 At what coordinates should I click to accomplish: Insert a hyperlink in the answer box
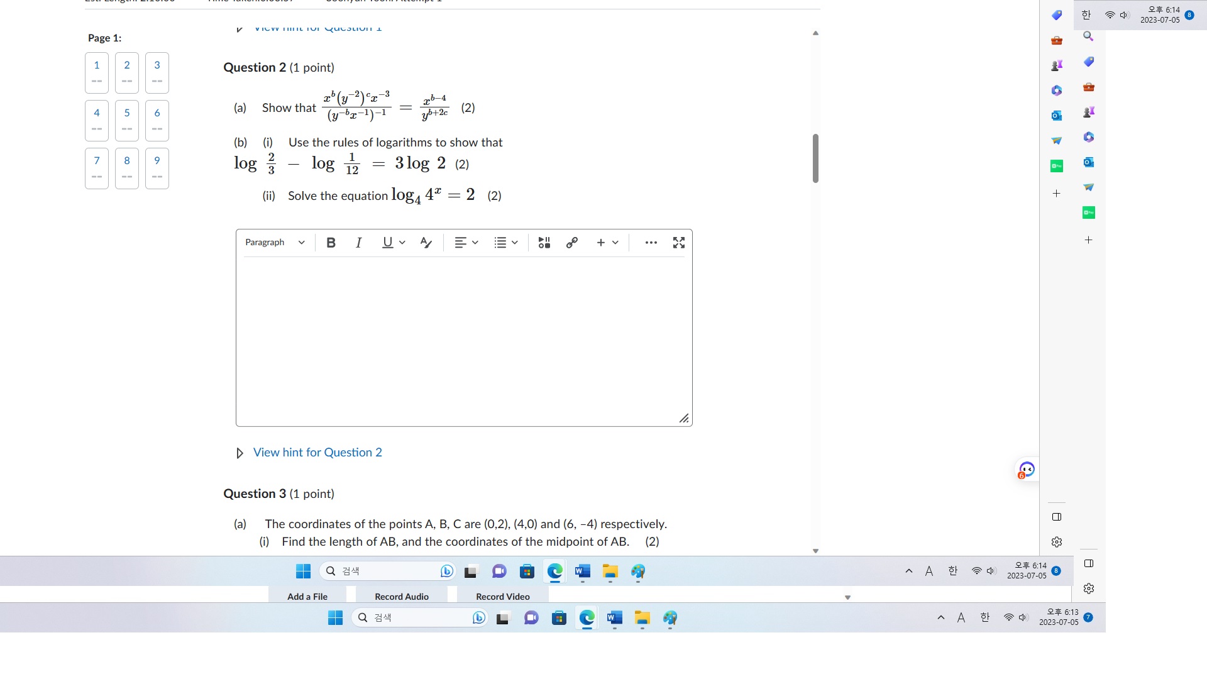(572, 243)
